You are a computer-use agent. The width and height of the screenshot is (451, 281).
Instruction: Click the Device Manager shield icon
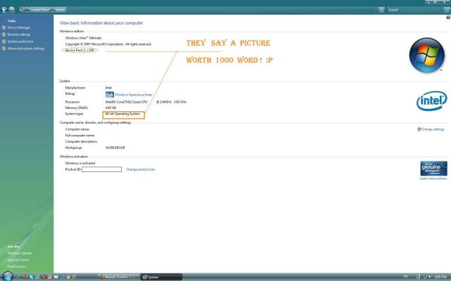4,27
